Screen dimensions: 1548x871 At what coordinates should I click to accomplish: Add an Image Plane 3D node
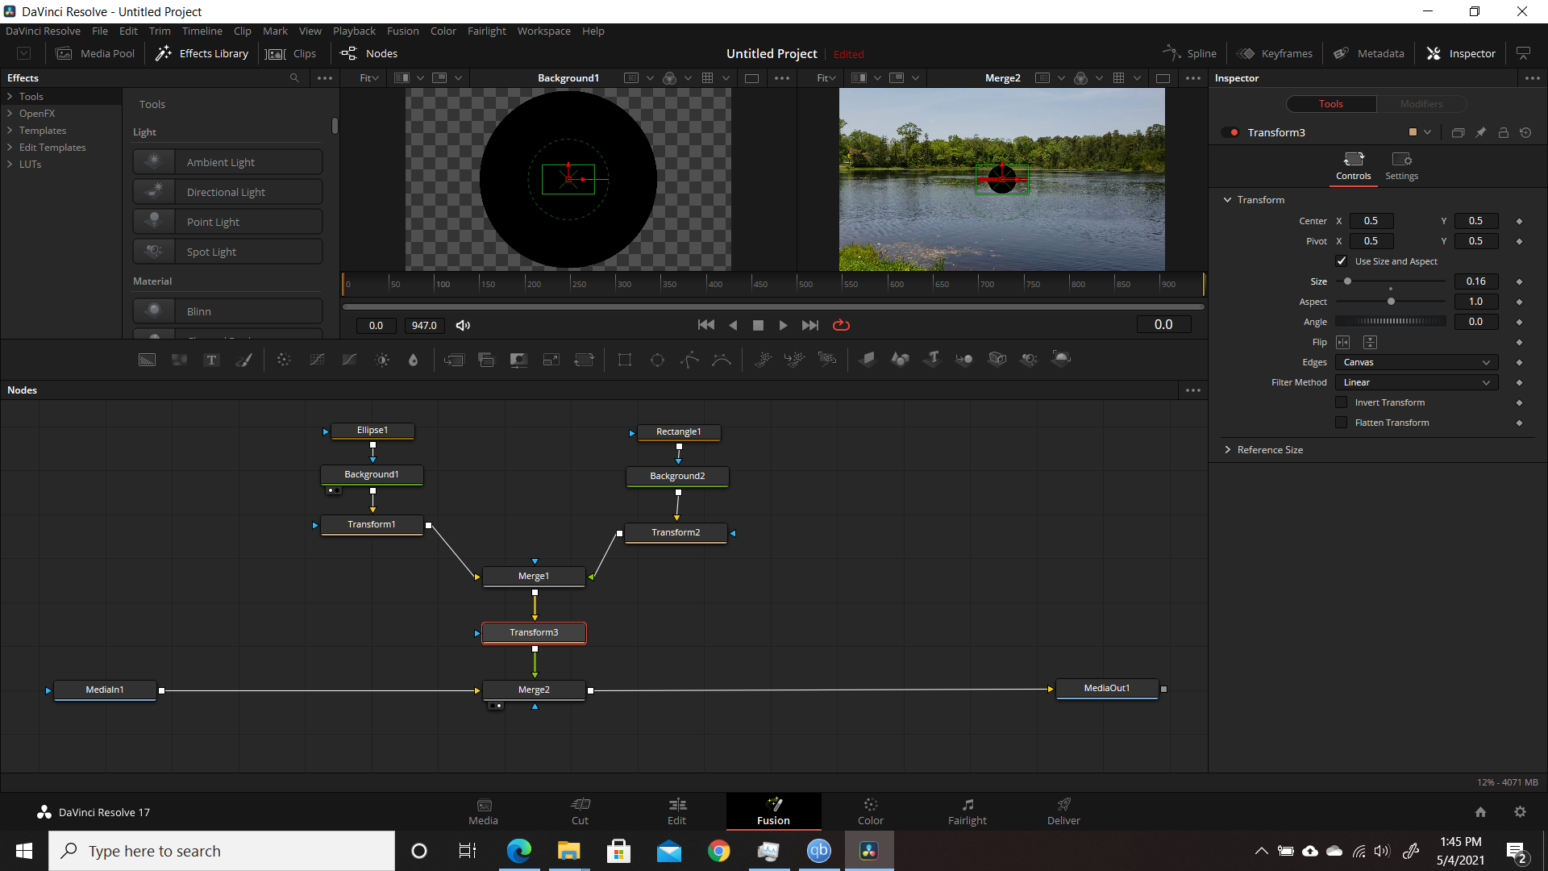coord(868,360)
